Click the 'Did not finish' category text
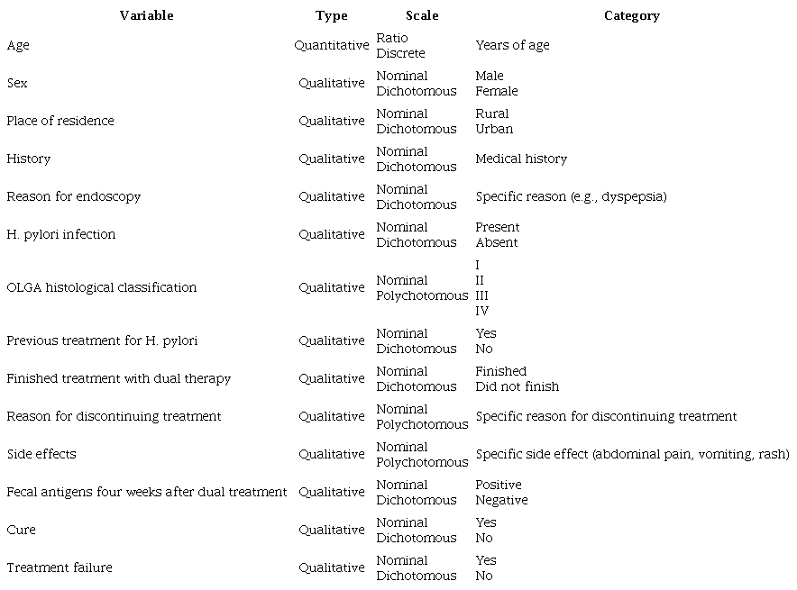The width and height of the screenshot is (797, 590). click(517, 386)
